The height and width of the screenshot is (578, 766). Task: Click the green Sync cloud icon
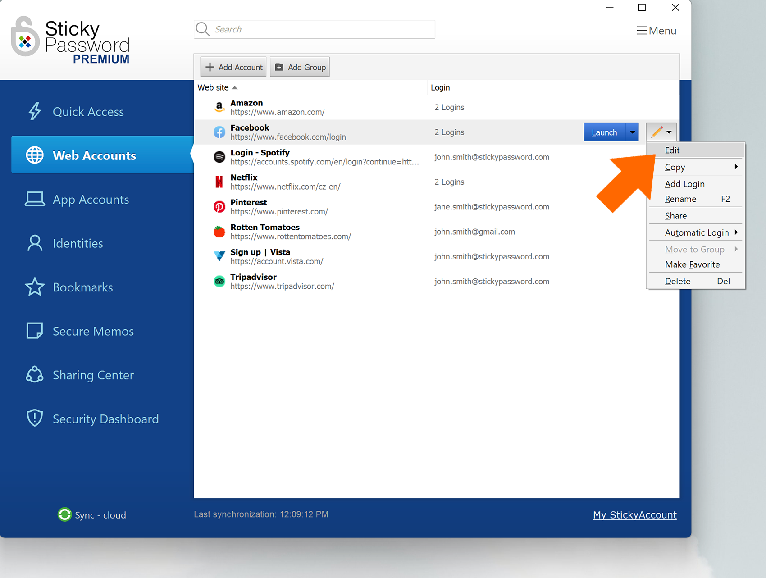coord(64,514)
